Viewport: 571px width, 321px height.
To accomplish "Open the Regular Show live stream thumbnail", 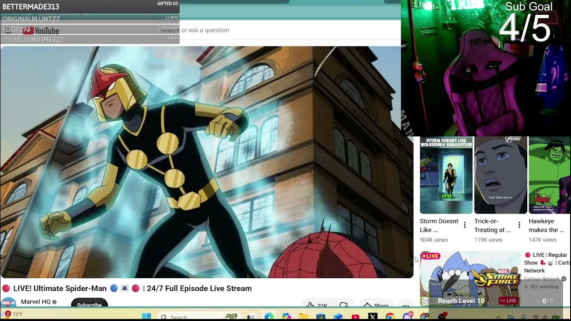I will (x=470, y=279).
